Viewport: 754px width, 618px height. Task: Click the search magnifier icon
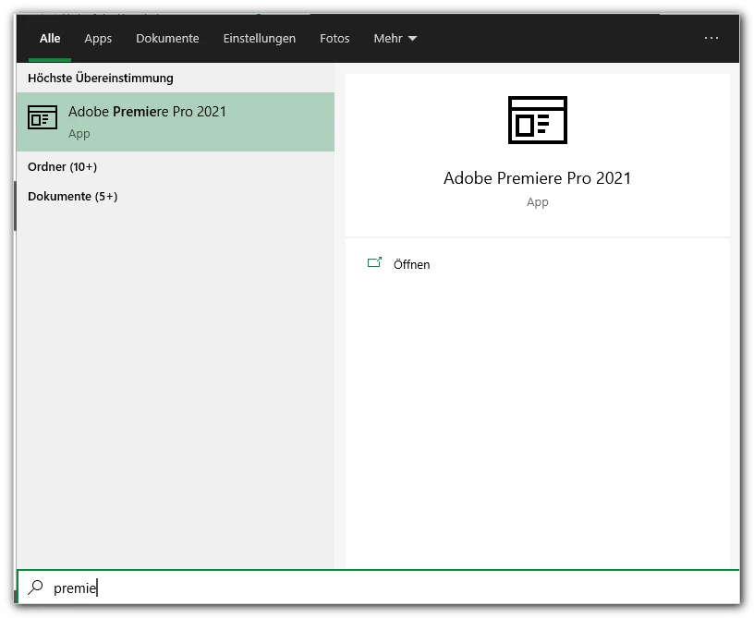[x=36, y=588]
